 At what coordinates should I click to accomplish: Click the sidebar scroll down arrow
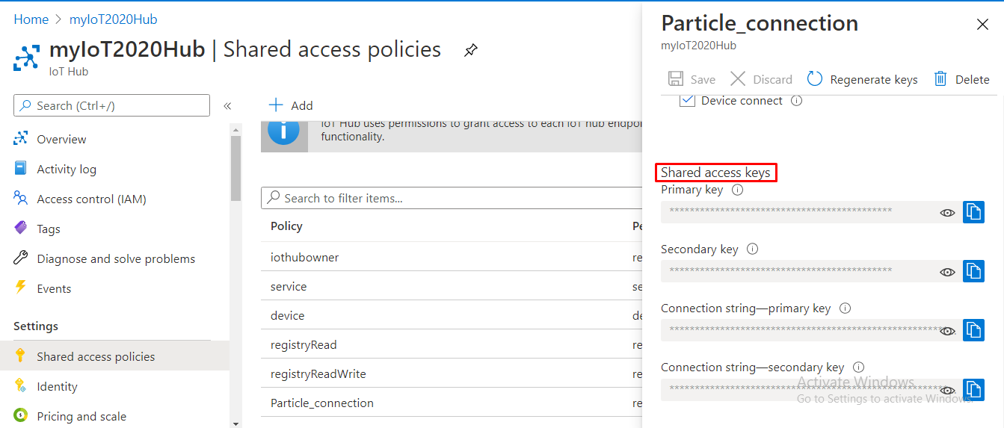[x=235, y=423]
